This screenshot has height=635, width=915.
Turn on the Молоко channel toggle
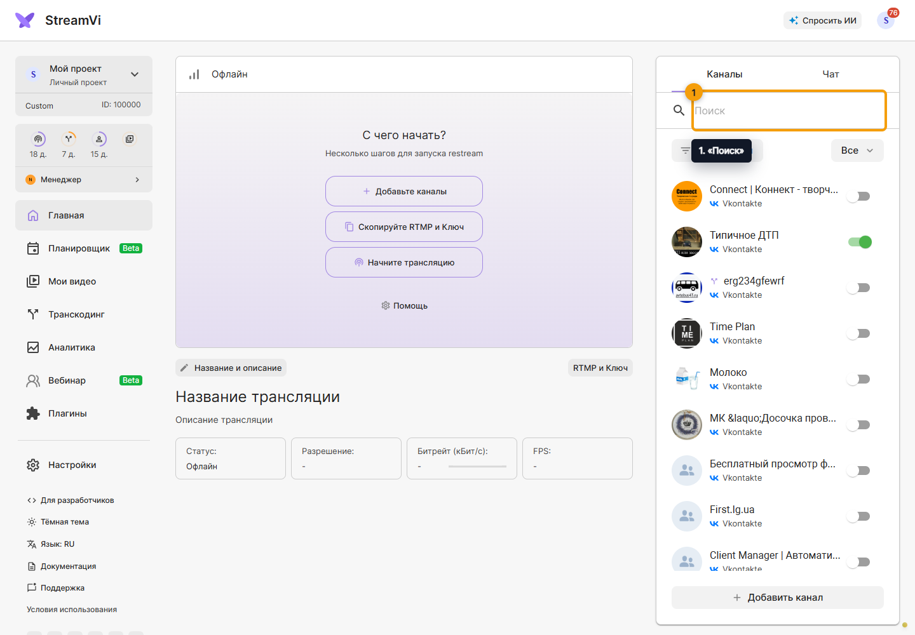(859, 379)
